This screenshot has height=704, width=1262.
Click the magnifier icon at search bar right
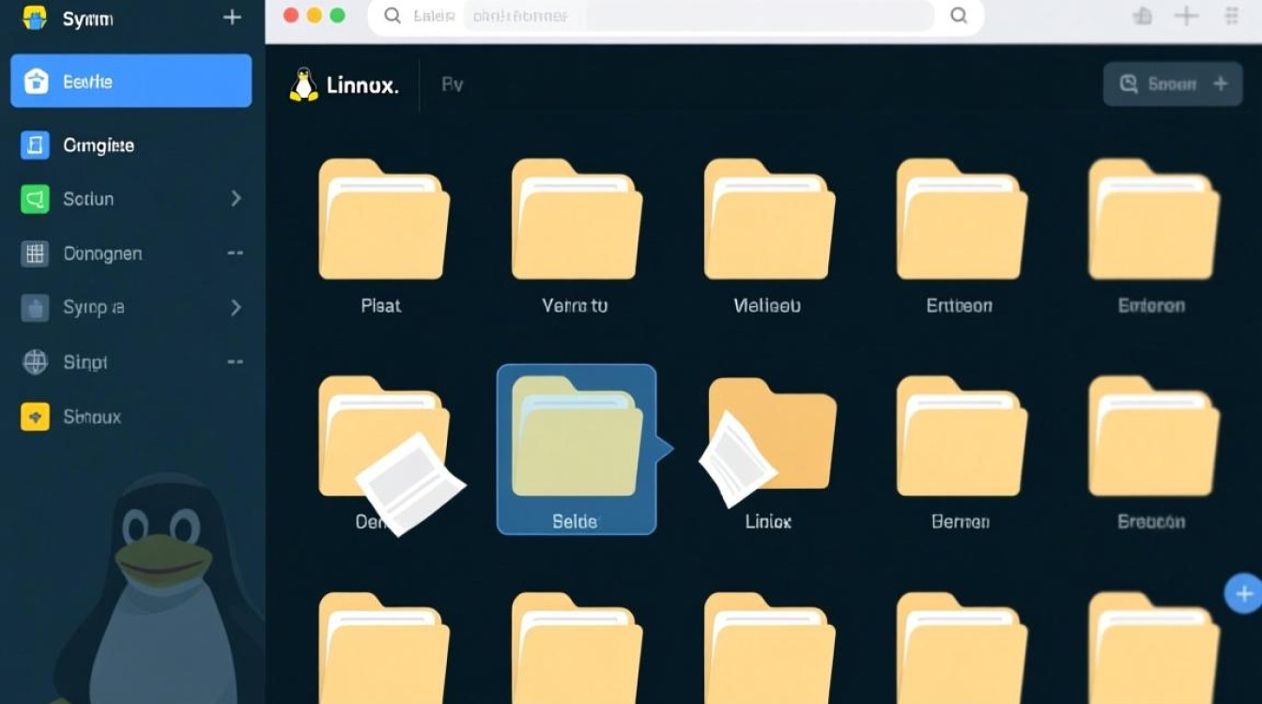coord(959,16)
